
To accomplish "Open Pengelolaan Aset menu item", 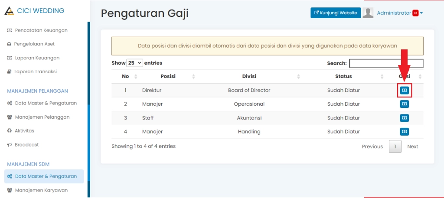I will pos(31,44).
